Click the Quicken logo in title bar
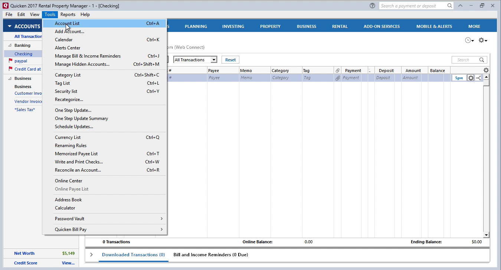The height and width of the screenshot is (270, 501). 6,6
